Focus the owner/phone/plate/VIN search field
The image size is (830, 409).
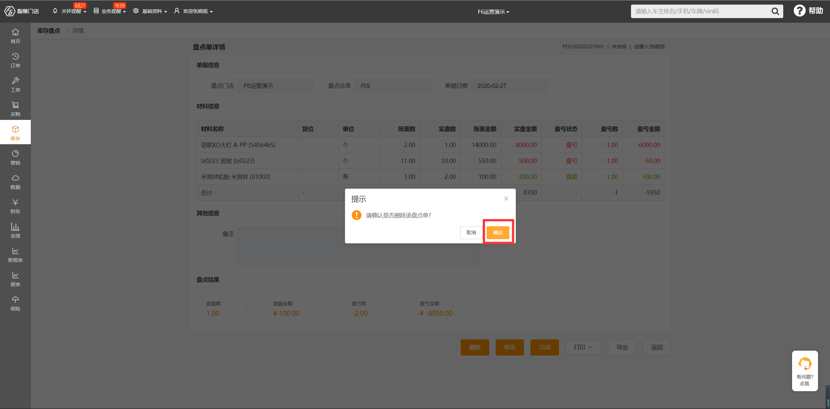(x=700, y=11)
